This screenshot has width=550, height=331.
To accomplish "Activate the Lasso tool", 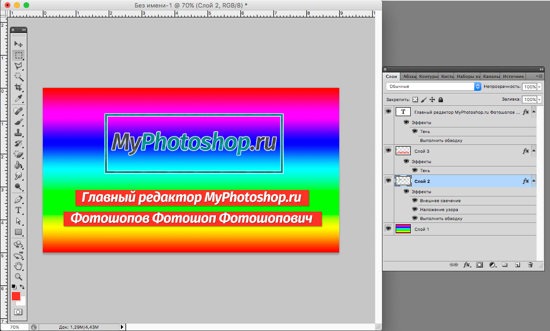I will pyautogui.click(x=19, y=66).
